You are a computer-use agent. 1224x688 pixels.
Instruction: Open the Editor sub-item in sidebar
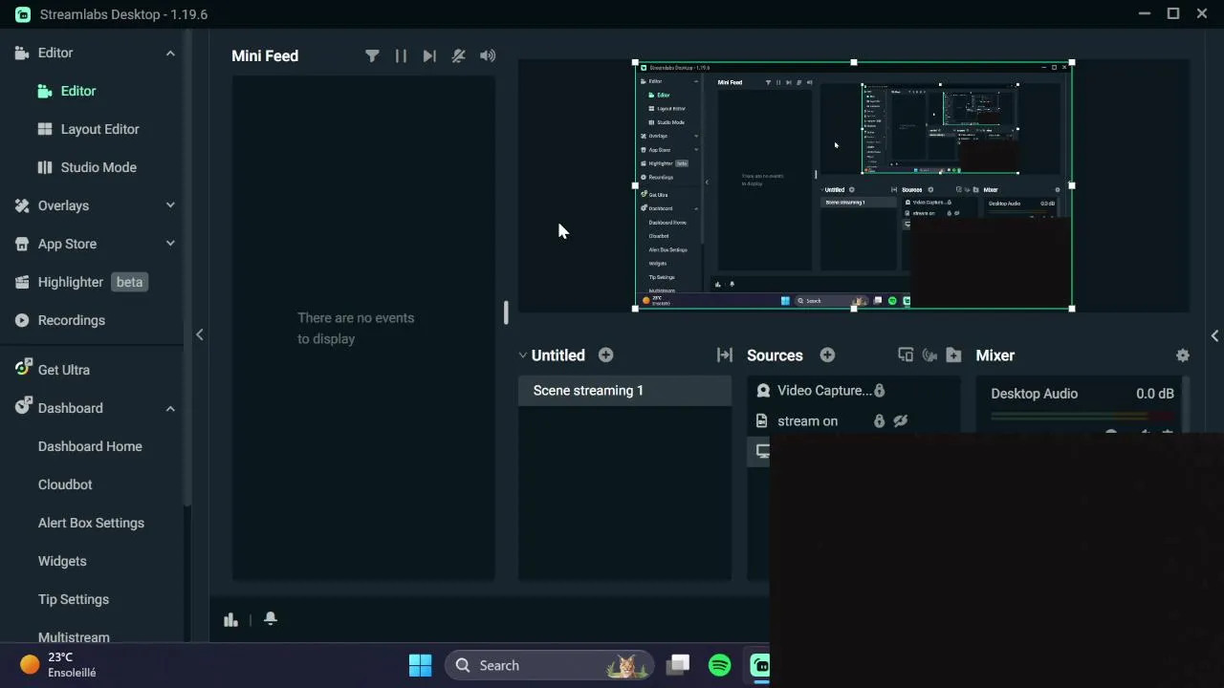click(x=78, y=91)
